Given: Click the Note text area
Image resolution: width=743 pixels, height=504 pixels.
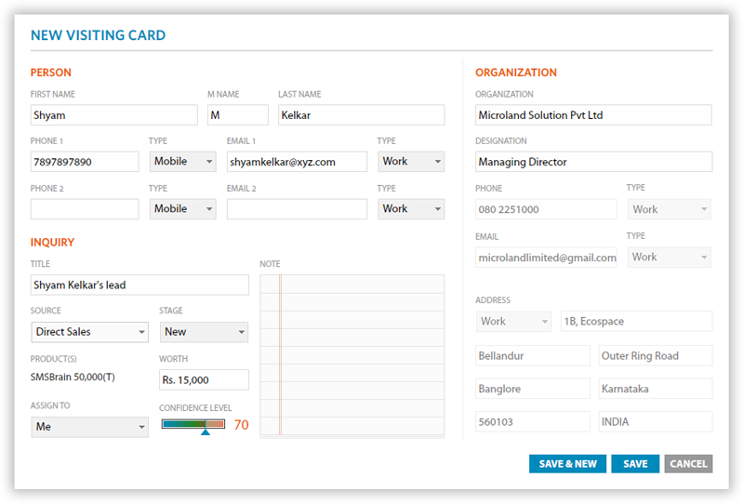Looking at the screenshot, I should (x=352, y=355).
